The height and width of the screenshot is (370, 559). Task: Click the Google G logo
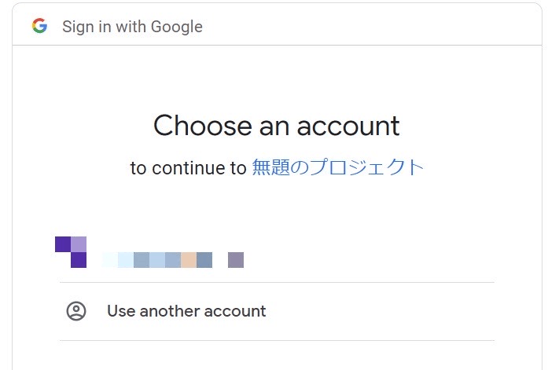[x=39, y=26]
